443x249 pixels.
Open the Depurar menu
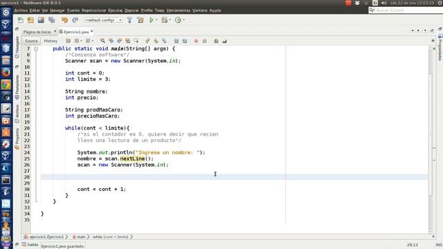click(x=132, y=10)
